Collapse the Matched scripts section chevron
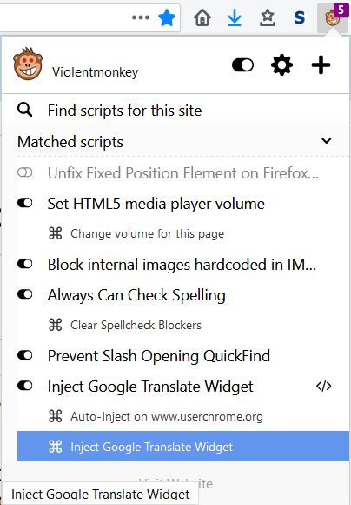The image size is (351, 505). (x=327, y=141)
